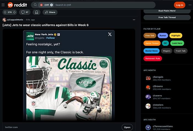Click the r/nfl community icon in search
193x131 pixels.
point(41,5)
